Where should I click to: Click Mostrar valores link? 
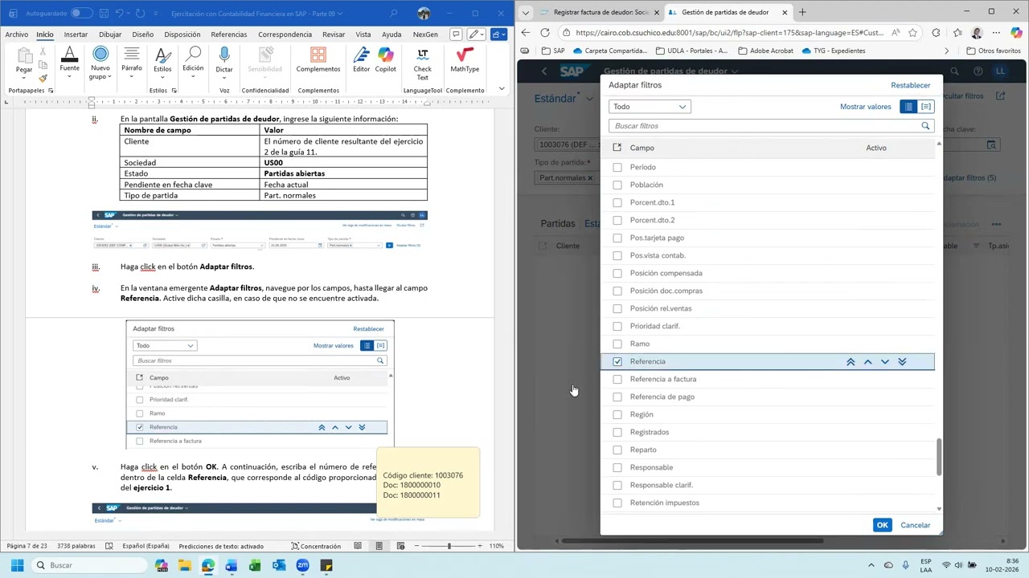866,107
